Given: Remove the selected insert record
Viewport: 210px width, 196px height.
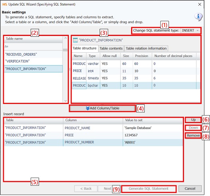Looking at the screenshot, I should 193,136.
